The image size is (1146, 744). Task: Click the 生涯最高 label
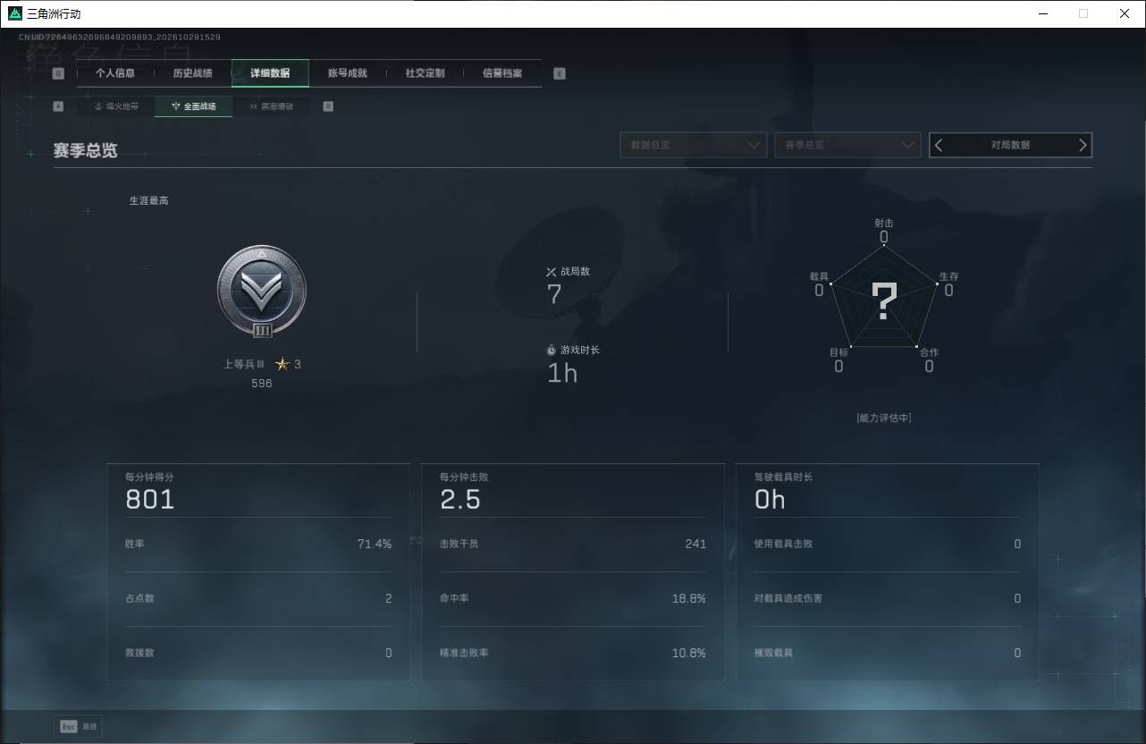(x=149, y=200)
